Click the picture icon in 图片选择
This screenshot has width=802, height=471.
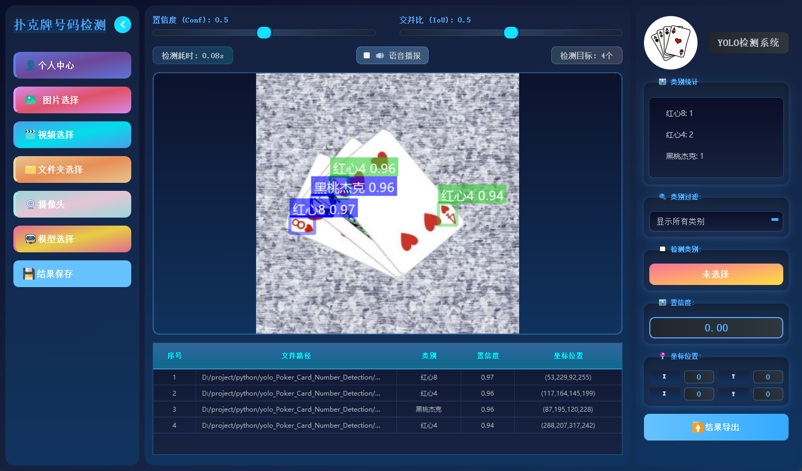point(31,100)
